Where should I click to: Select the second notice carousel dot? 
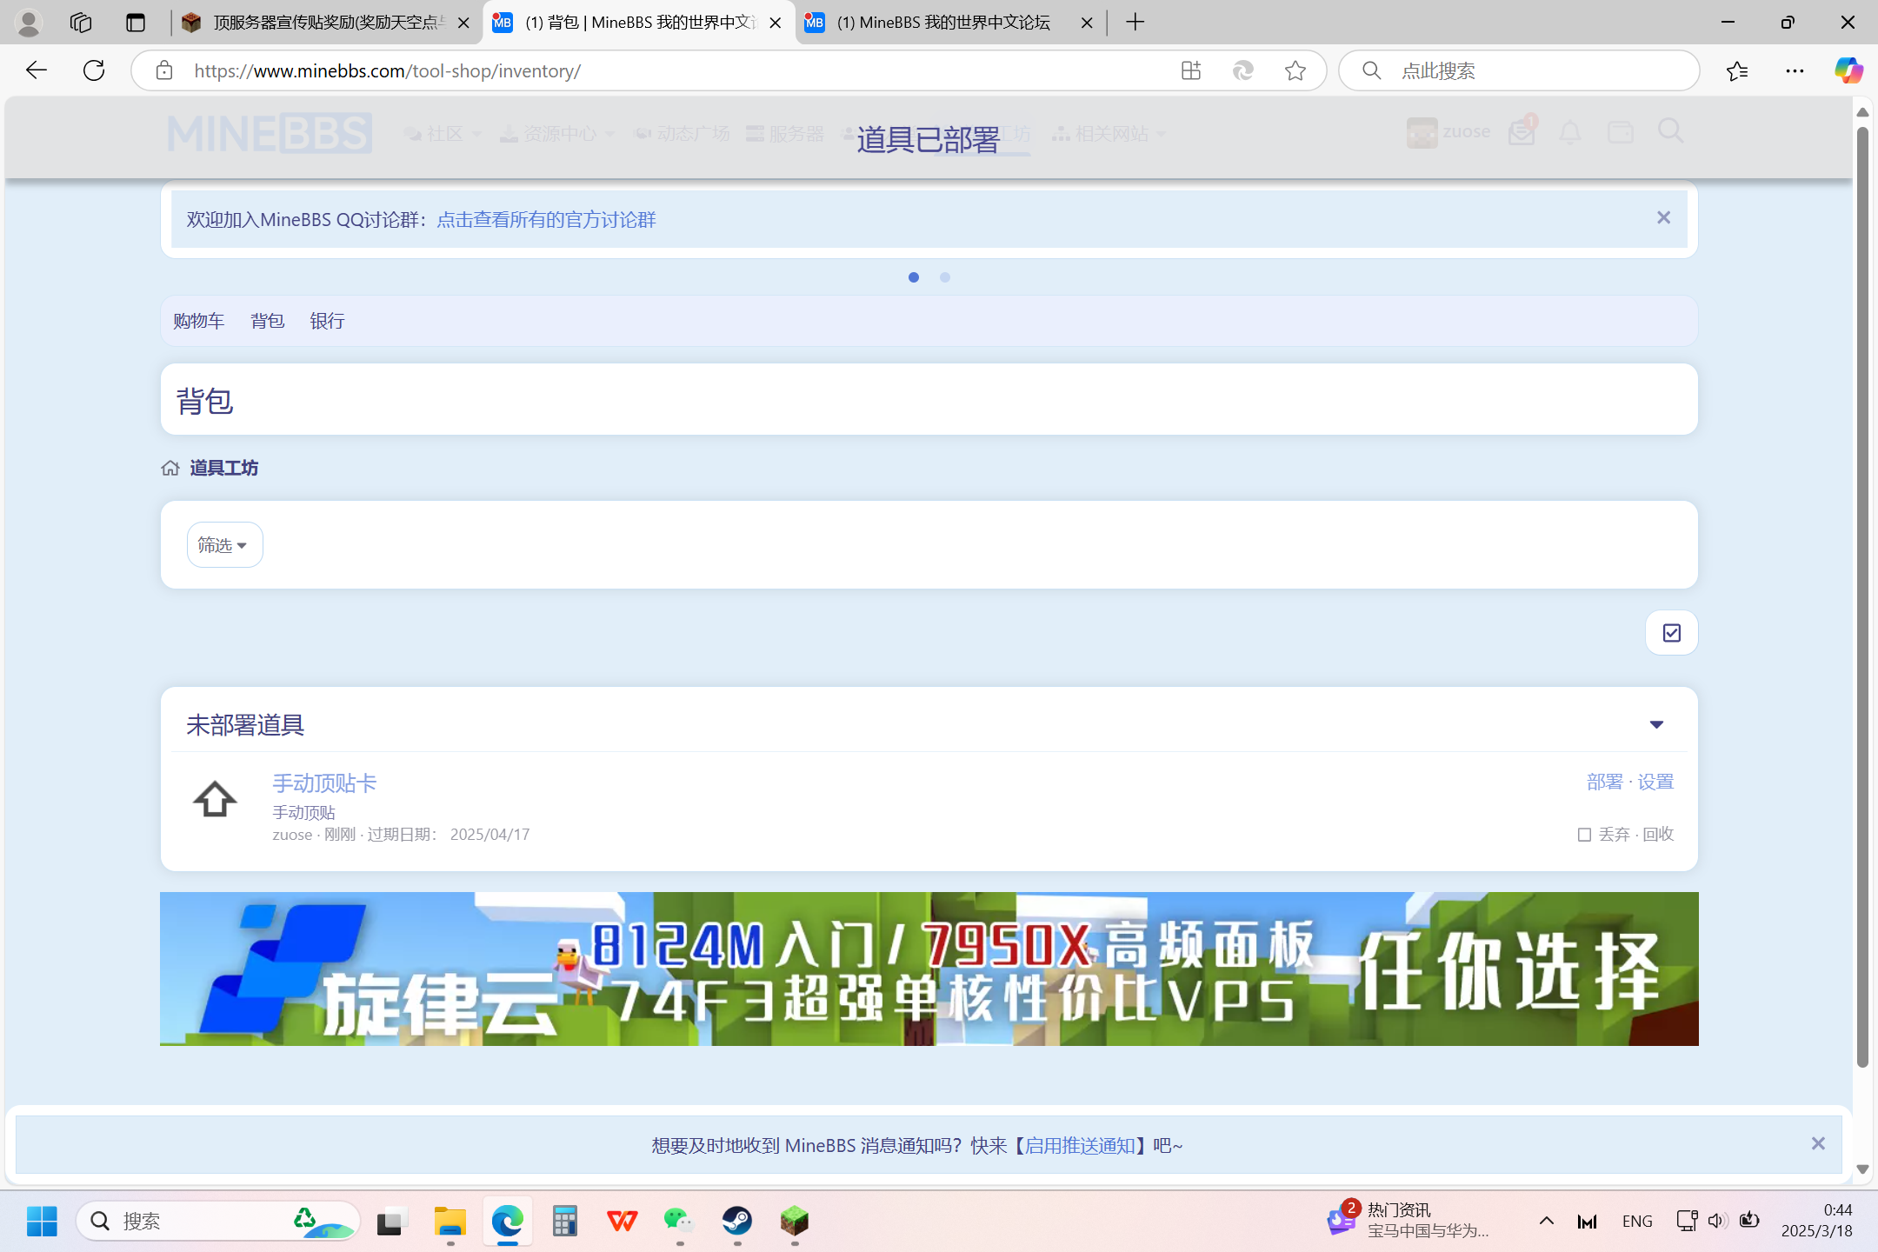click(945, 277)
